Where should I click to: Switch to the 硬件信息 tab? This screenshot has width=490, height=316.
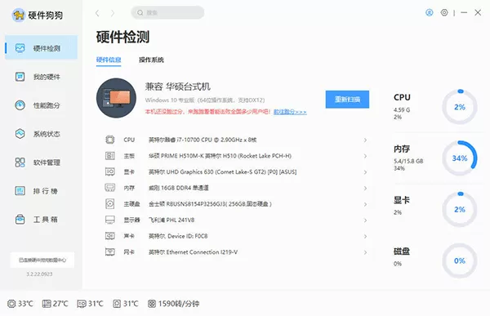tap(109, 60)
